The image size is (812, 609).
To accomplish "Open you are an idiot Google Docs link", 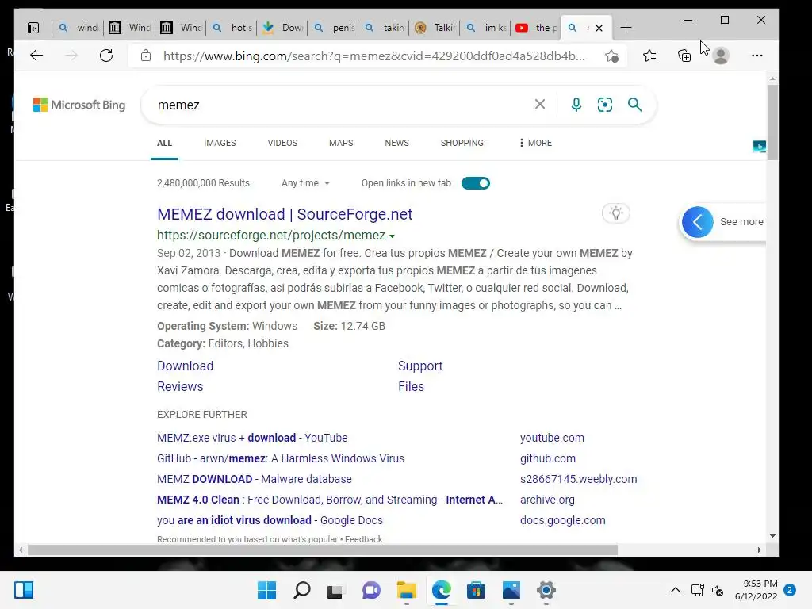I will tap(270, 520).
